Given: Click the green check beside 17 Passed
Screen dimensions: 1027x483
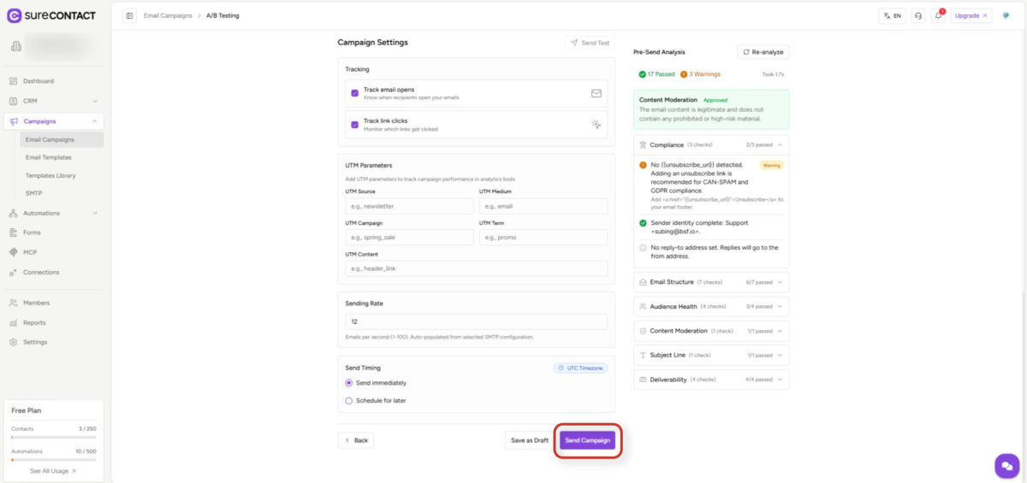Looking at the screenshot, I should [x=643, y=74].
